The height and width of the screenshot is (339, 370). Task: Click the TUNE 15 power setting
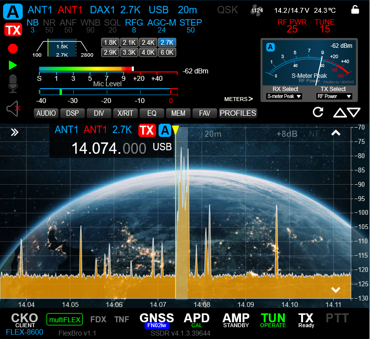(325, 26)
